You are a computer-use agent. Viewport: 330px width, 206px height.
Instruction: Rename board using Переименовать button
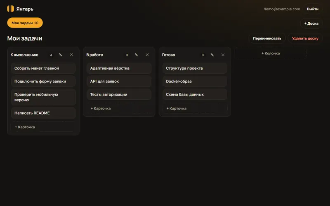pyautogui.click(x=267, y=38)
